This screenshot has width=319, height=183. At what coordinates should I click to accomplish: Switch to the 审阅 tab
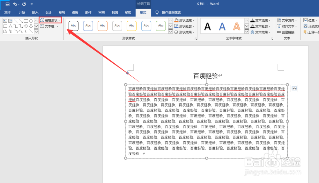(x=101, y=12)
